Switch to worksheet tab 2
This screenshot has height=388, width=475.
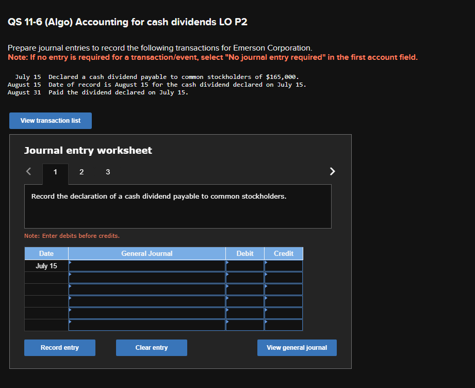pyautogui.click(x=81, y=172)
